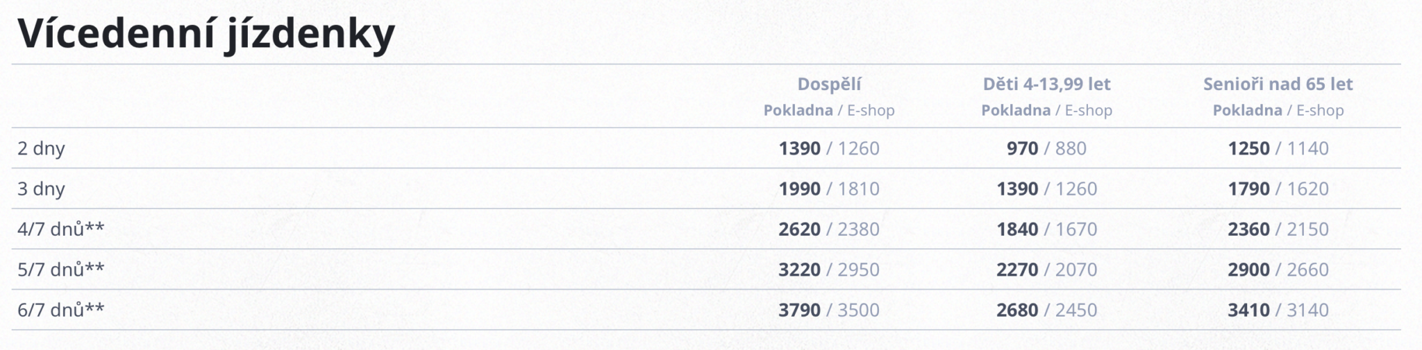Viewport: 1422px width, 350px height.
Task: Select adult 6/7 days price 3790 / 3500
Action: click(828, 309)
